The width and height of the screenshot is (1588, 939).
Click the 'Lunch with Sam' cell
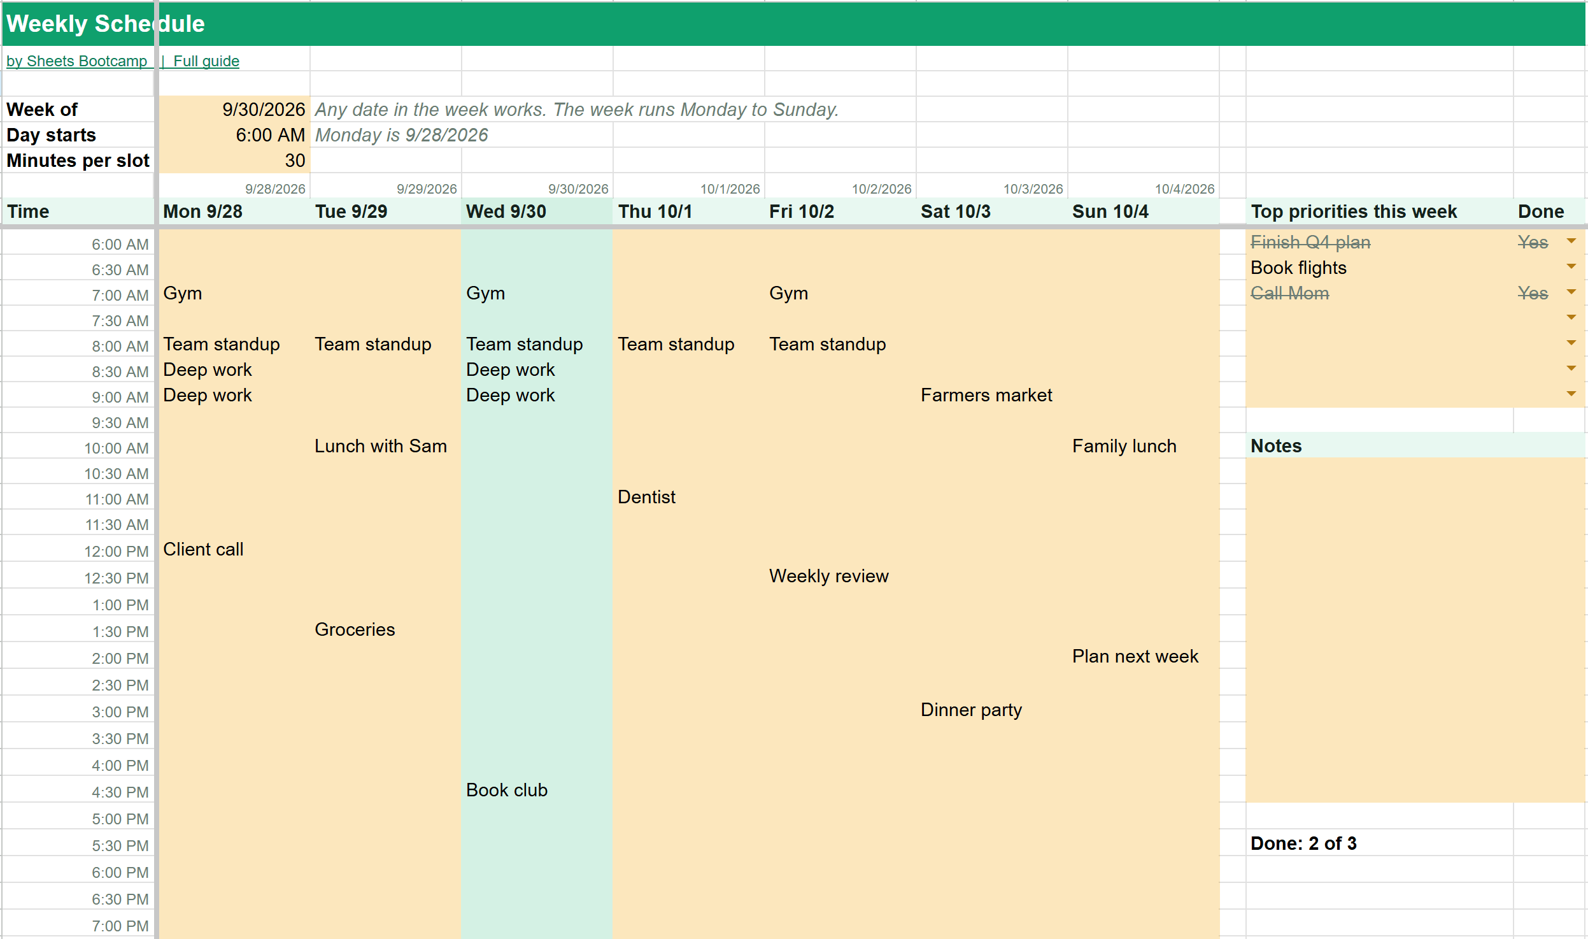[x=386, y=446]
